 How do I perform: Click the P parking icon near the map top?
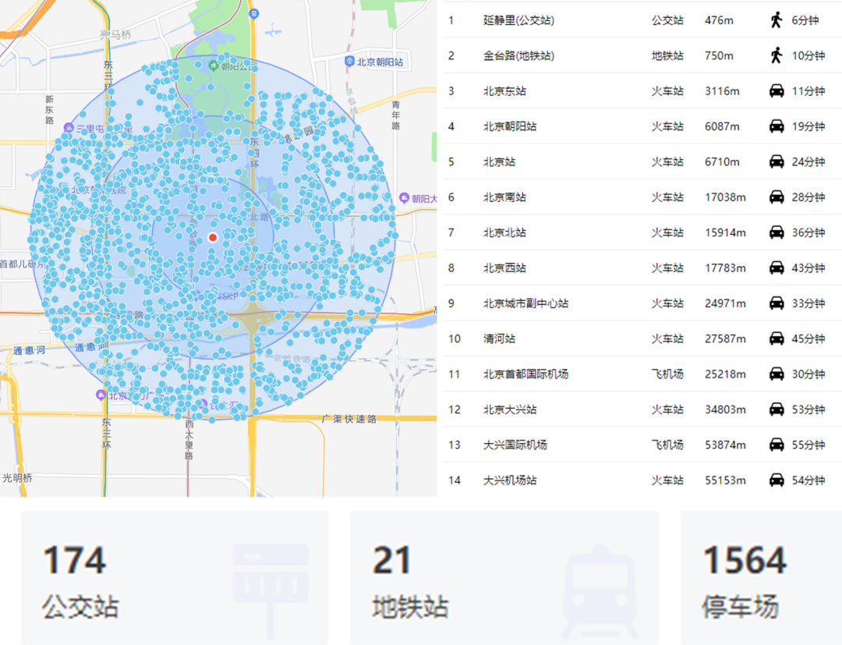pos(253,14)
